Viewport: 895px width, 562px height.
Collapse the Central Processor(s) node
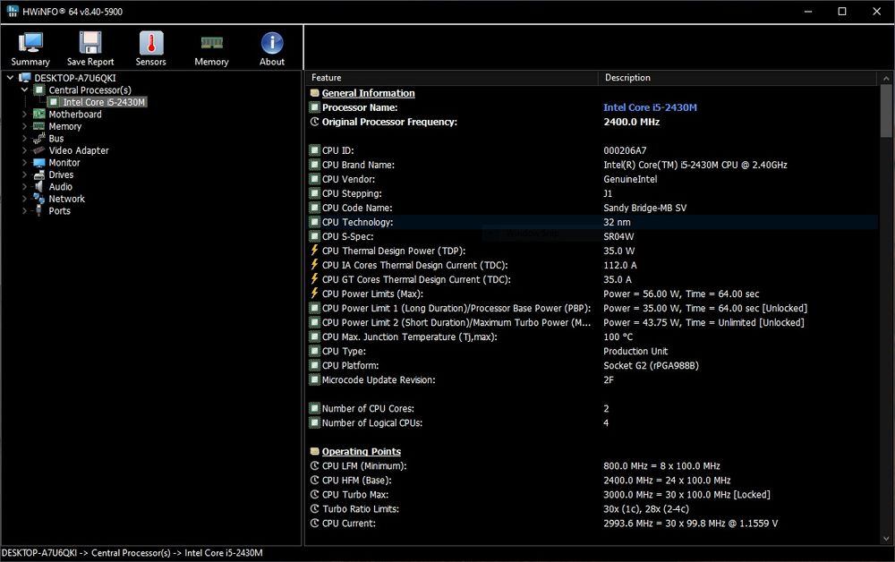(24, 90)
